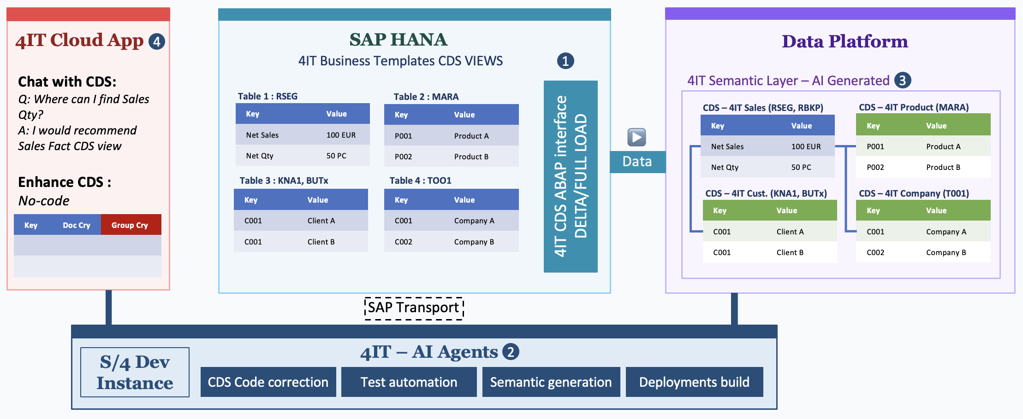Click the Semantic generation box
Viewport: 1023px width, 419px height.
pyautogui.click(x=551, y=382)
